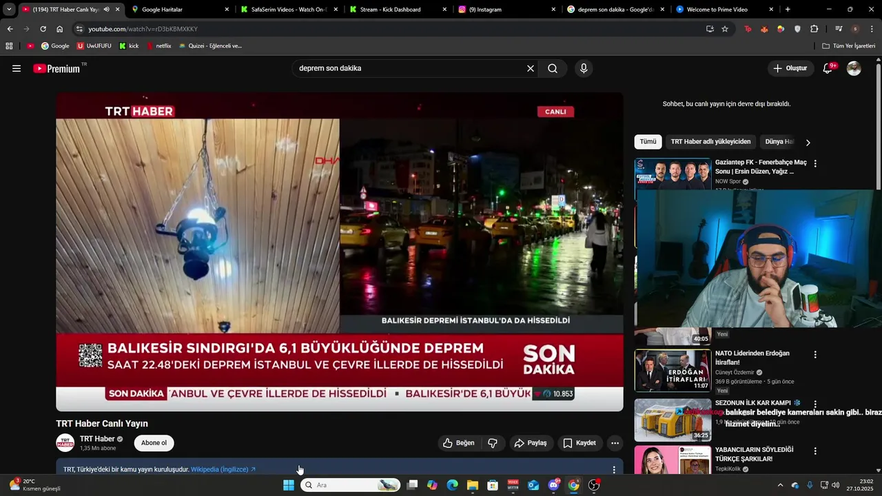The image size is (882, 496).
Task: Open options for NATO Liderinden video
Action: click(815, 355)
